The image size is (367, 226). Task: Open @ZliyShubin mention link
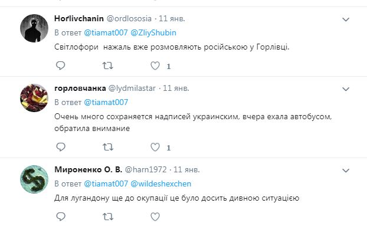pyautogui.click(x=153, y=33)
